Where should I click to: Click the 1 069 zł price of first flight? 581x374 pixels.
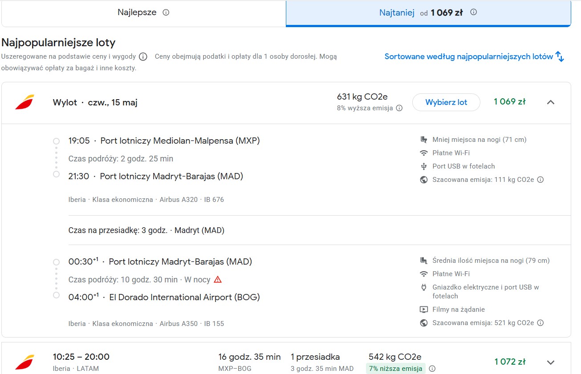(510, 102)
